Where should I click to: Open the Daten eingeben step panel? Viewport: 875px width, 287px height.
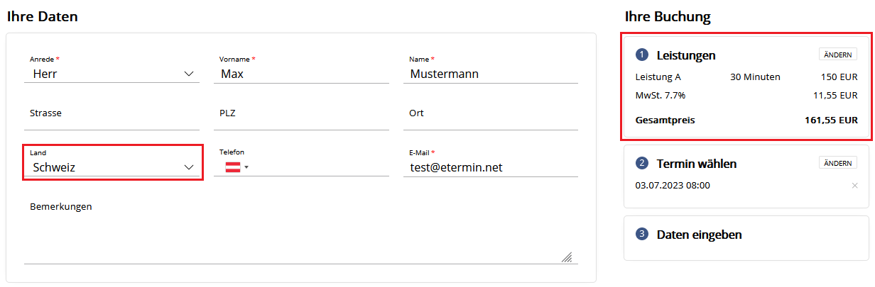746,238
